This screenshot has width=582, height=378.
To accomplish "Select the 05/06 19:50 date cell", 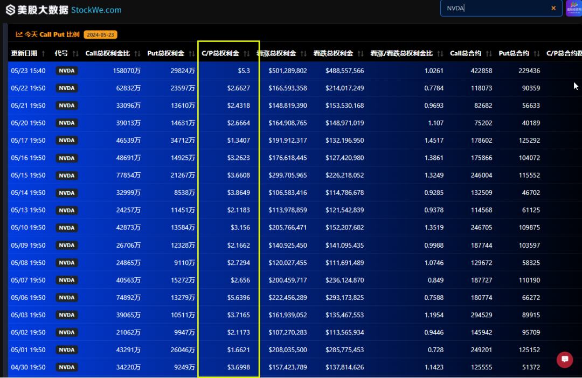I will [28, 298].
